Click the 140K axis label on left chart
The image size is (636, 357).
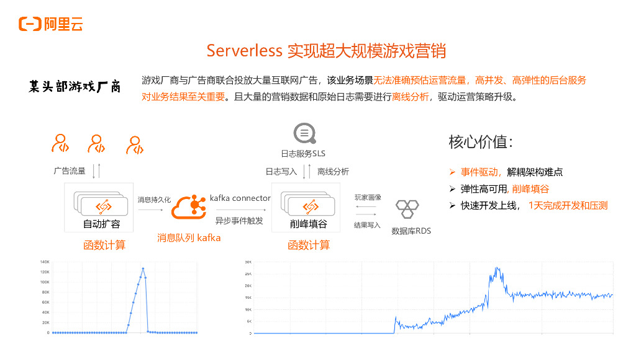(45, 262)
